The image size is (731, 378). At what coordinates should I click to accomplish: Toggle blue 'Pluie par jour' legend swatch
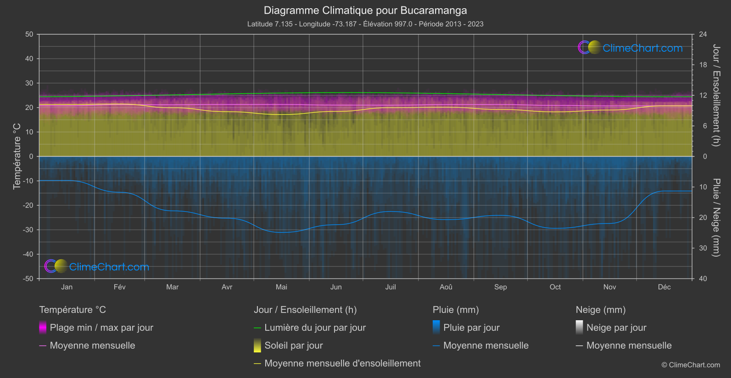436,328
